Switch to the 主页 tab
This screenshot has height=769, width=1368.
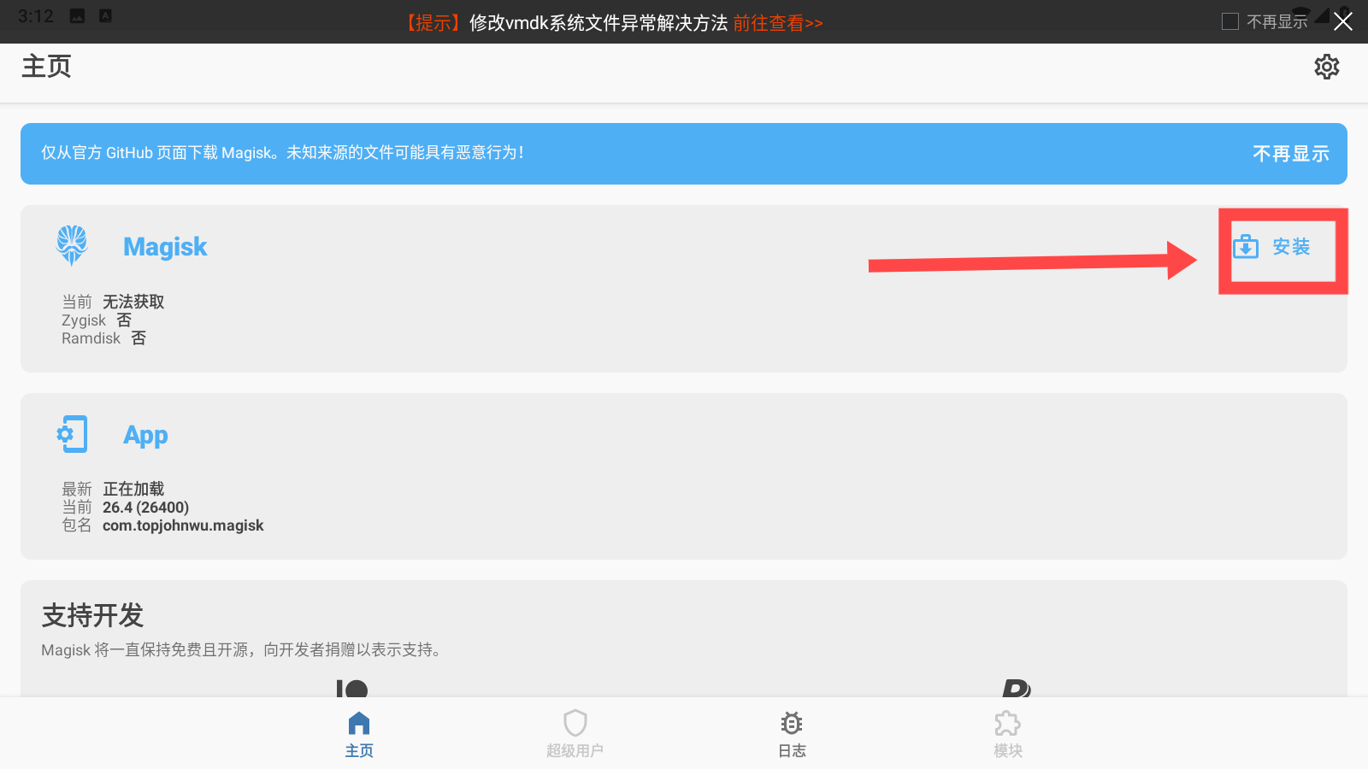(x=358, y=733)
